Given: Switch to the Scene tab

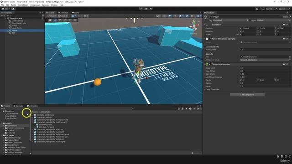Looking at the screenshot, I should pos(50,13).
